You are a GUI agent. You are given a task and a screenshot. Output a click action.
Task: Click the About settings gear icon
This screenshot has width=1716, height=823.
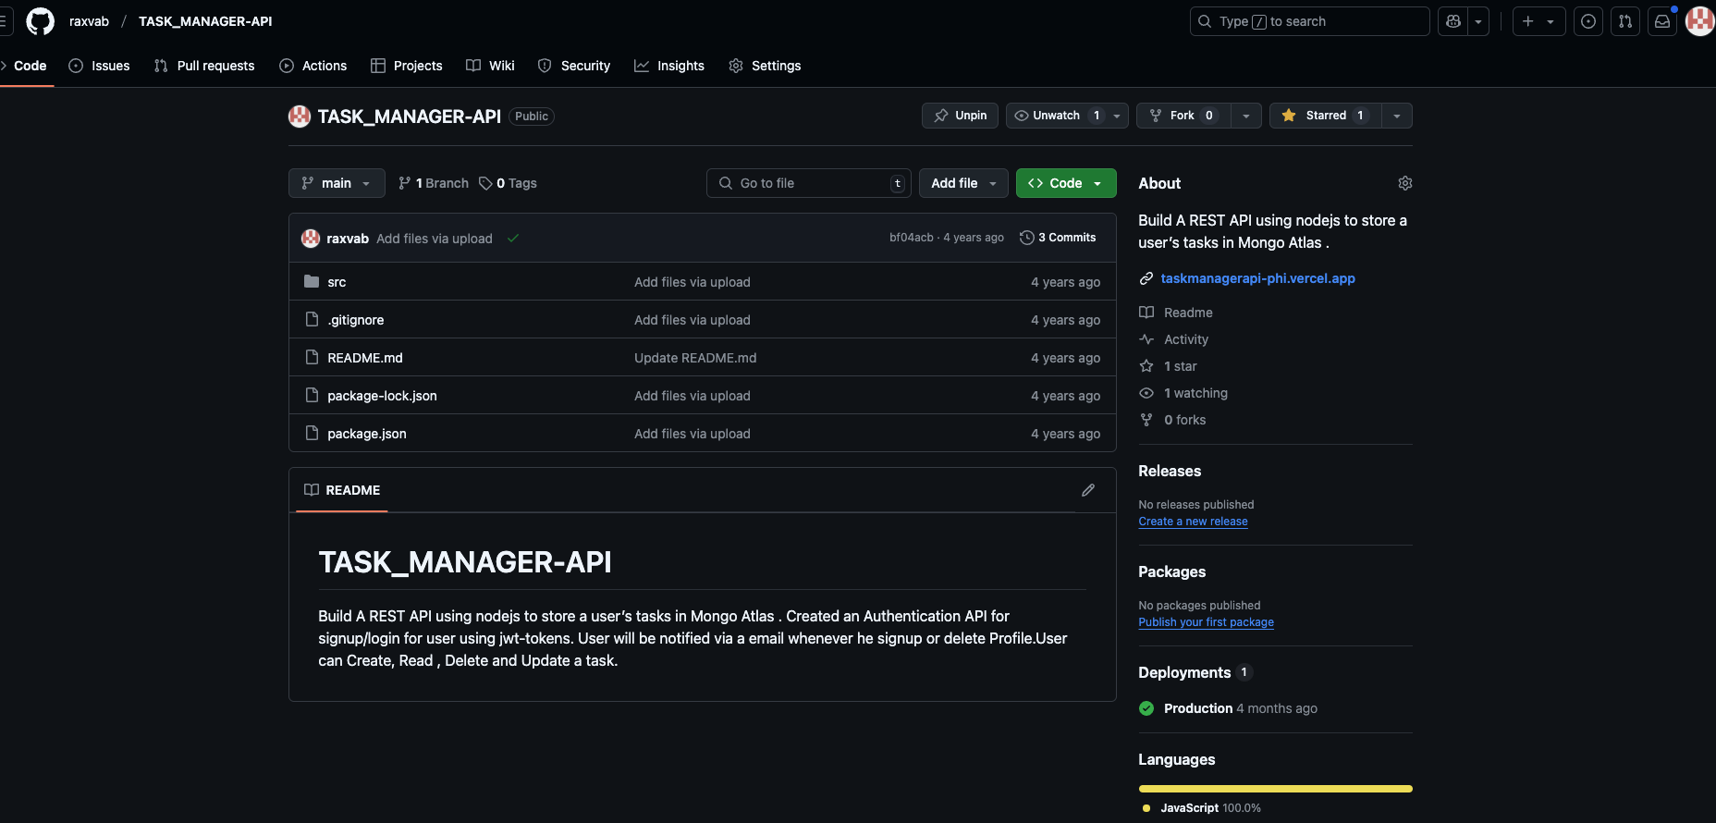point(1405,183)
